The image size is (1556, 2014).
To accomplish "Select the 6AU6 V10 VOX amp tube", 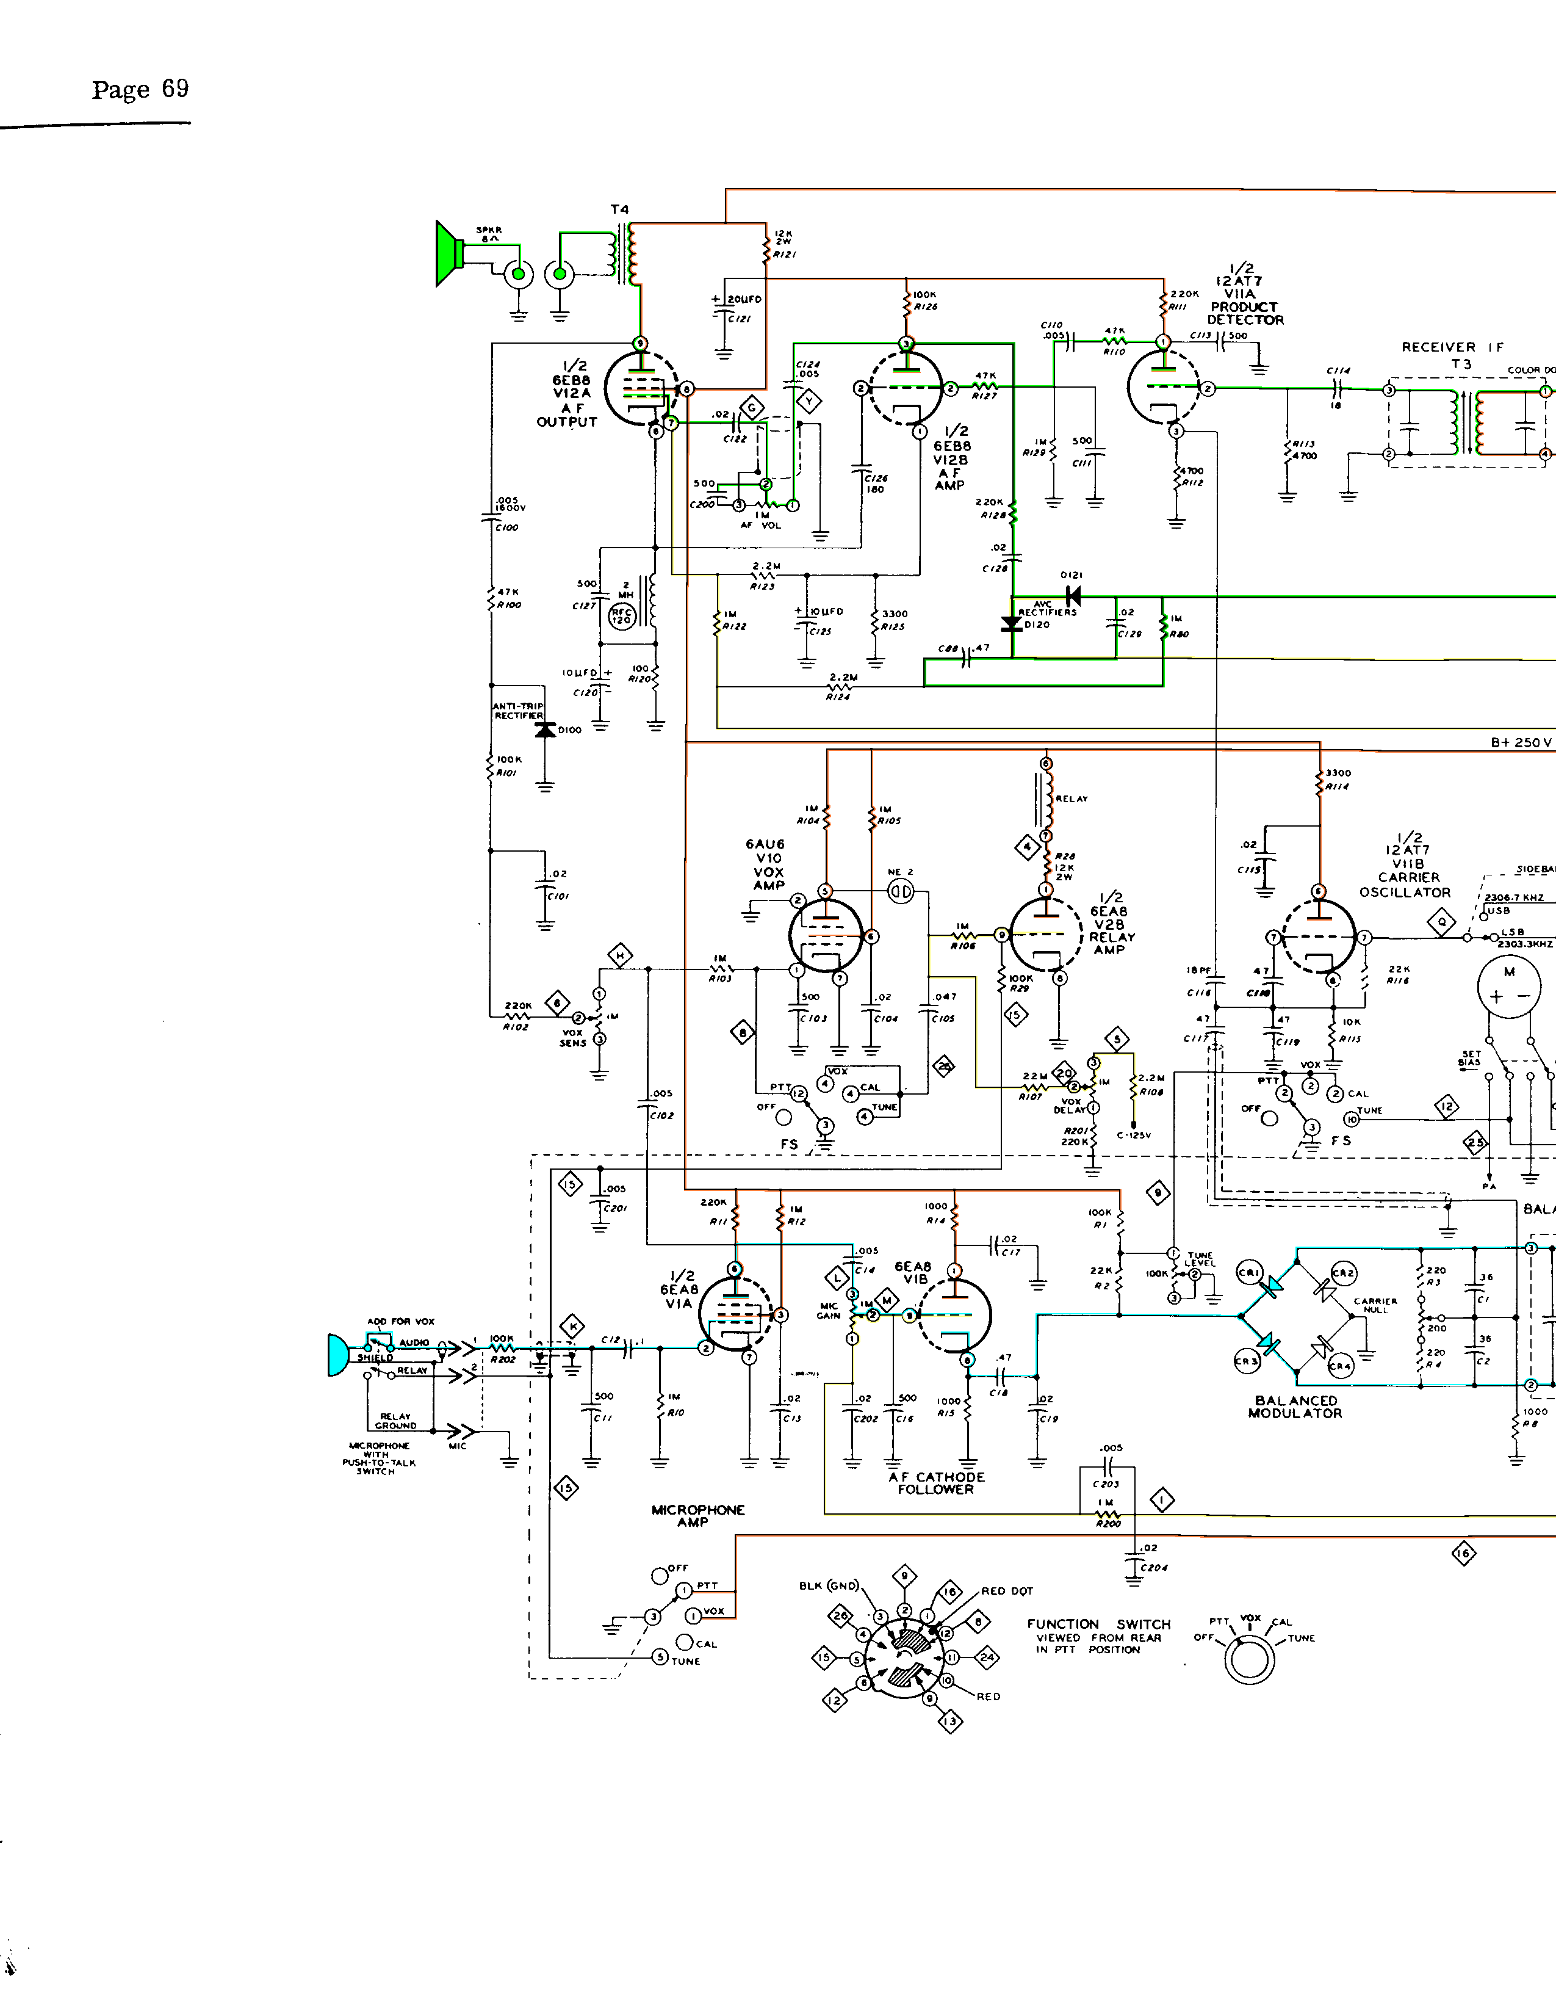I will pos(826,935).
